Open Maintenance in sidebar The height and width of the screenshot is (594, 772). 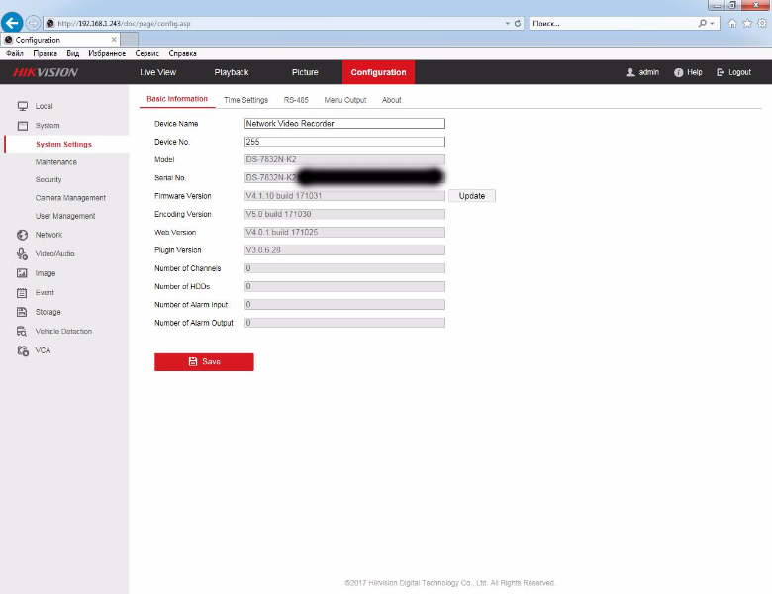tap(56, 162)
